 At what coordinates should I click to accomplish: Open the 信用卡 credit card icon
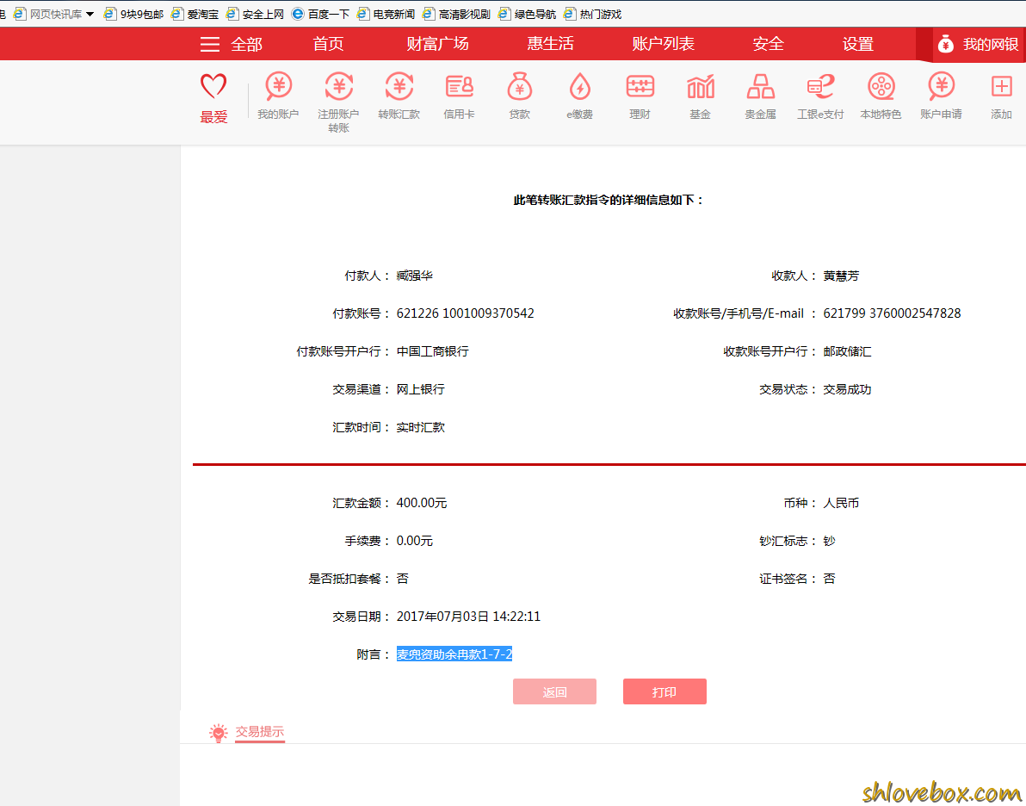point(459,86)
